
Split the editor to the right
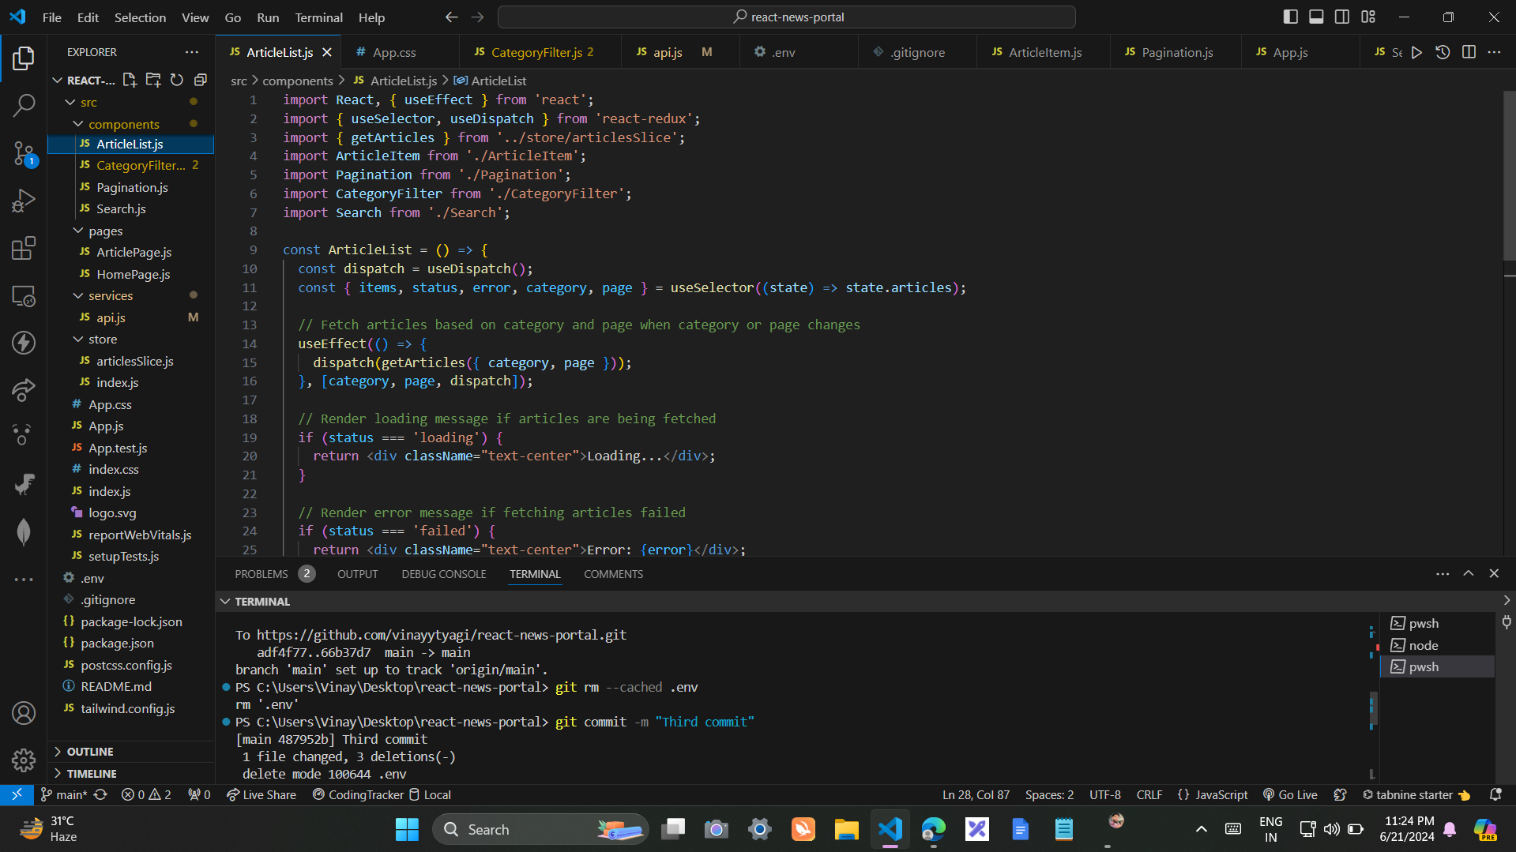(1469, 52)
